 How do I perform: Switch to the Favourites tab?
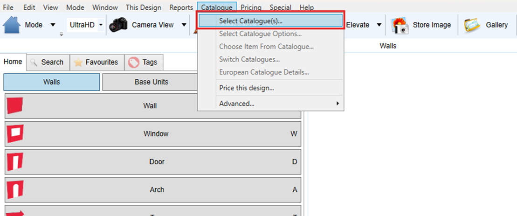point(97,62)
